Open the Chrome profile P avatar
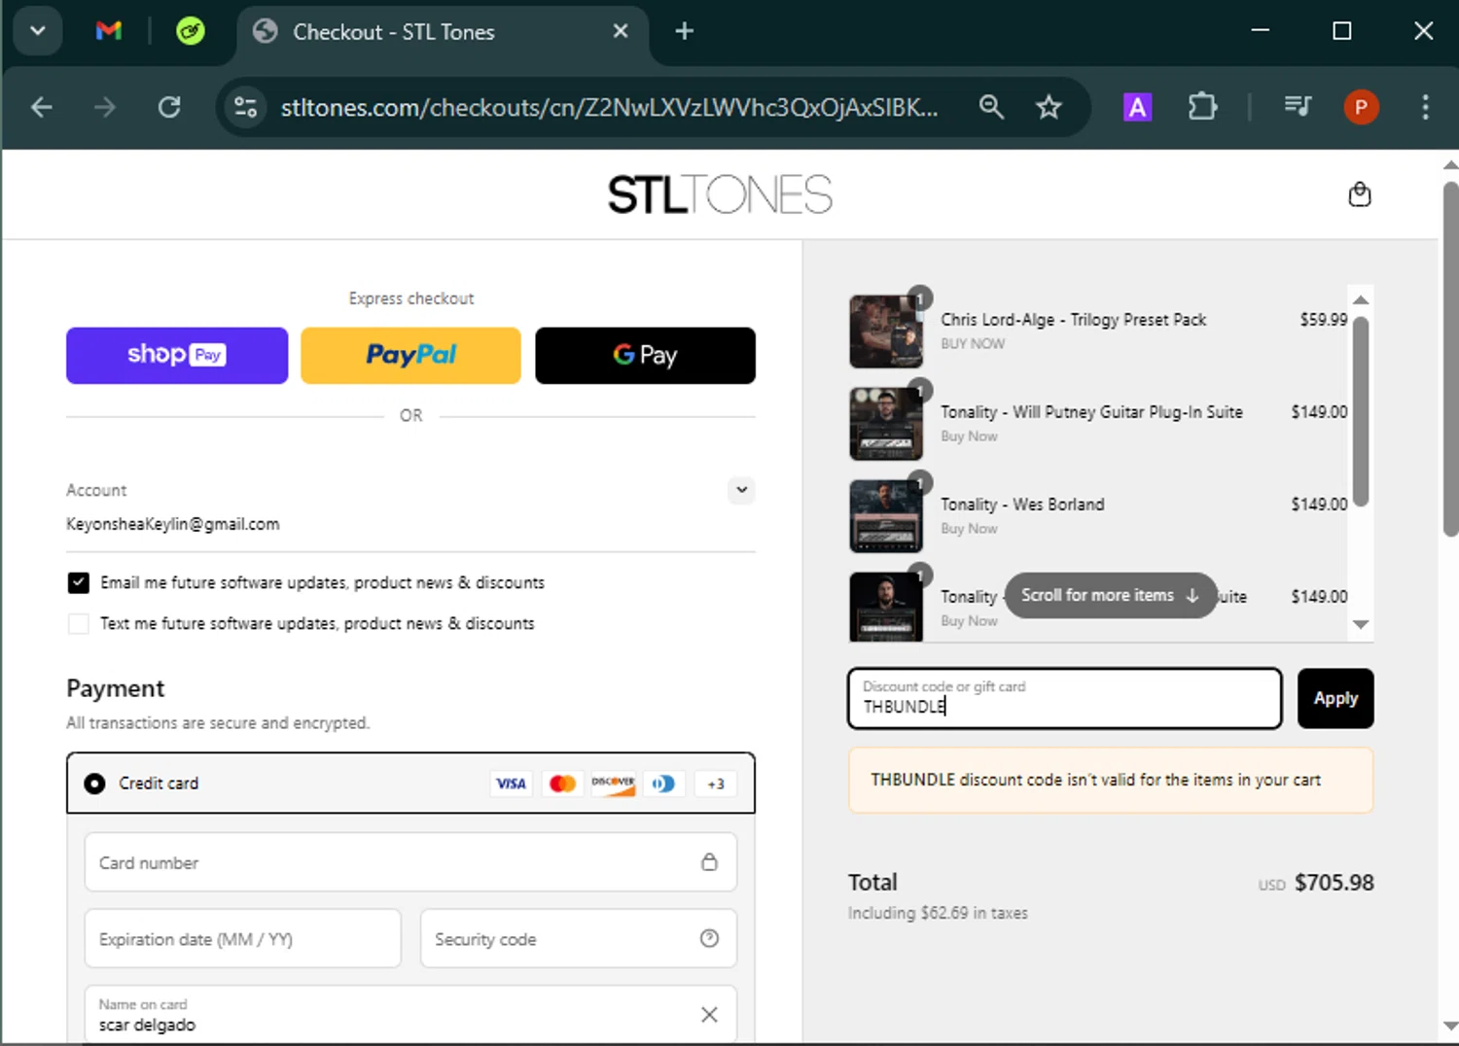This screenshot has height=1046, width=1459. tap(1361, 107)
